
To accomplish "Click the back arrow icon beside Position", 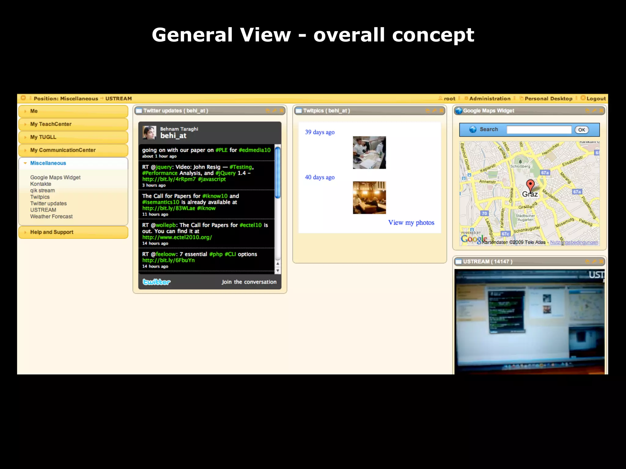I will [x=23, y=98].
